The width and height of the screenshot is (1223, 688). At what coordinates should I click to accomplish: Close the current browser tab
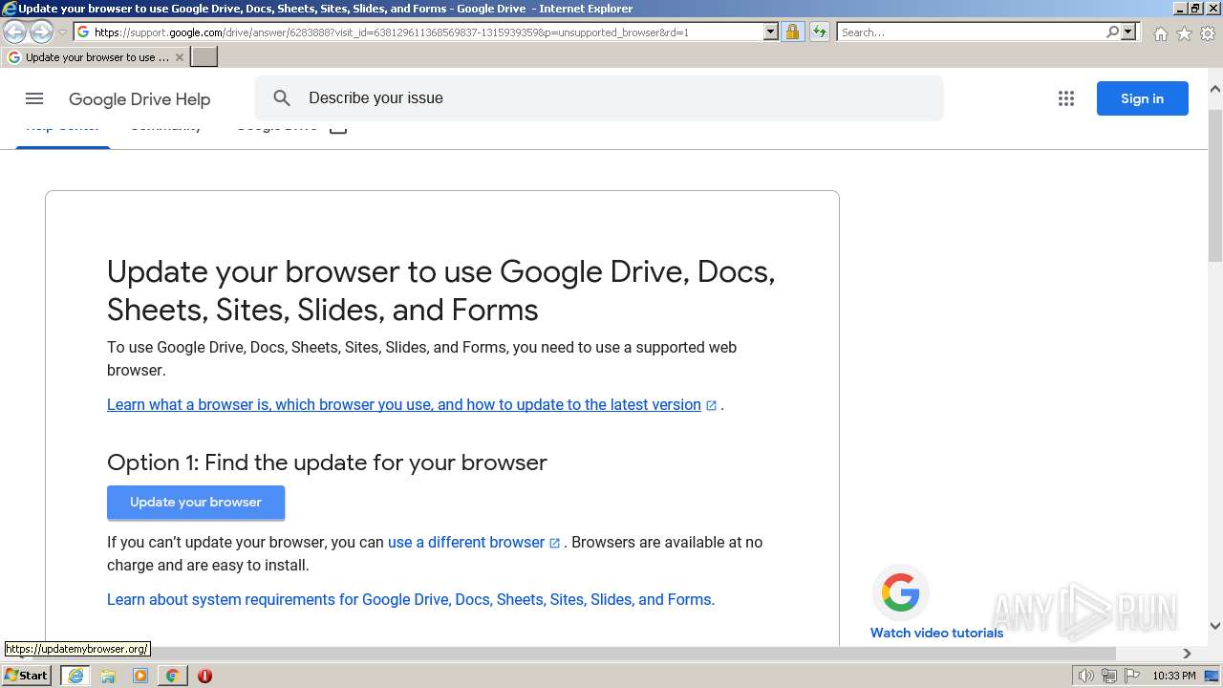(179, 57)
